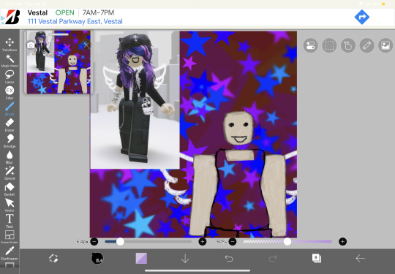Tap the drawn character's face on canvas
Image resolution: width=395 pixels, height=274 pixels.
[238, 129]
